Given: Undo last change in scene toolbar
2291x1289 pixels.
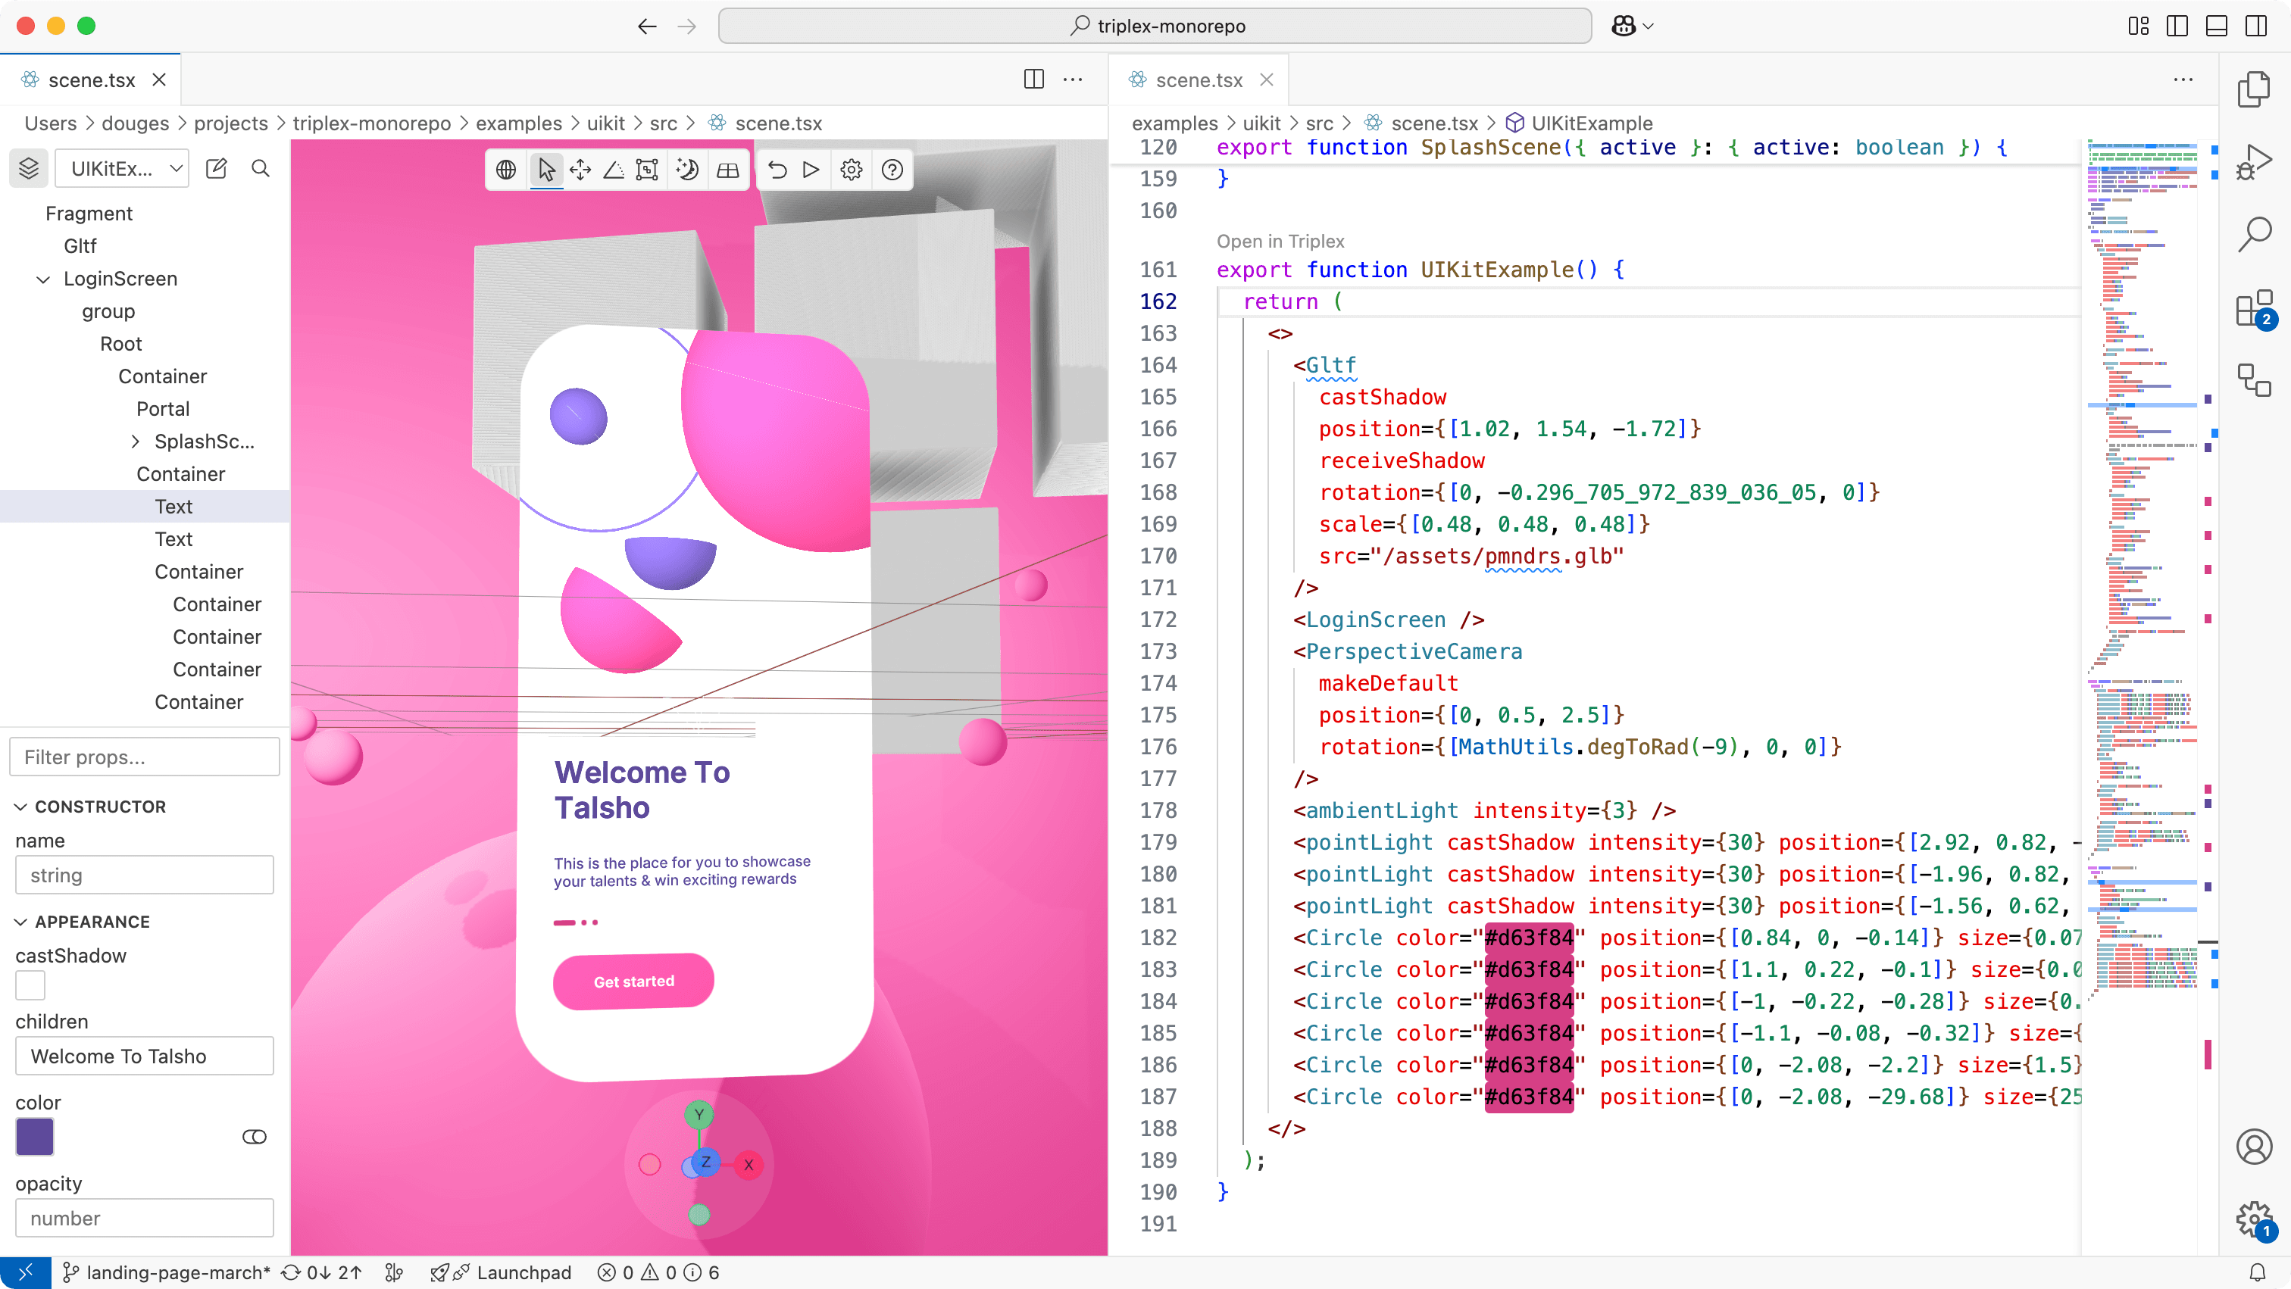Looking at the screenshot, I should [777, 170].
